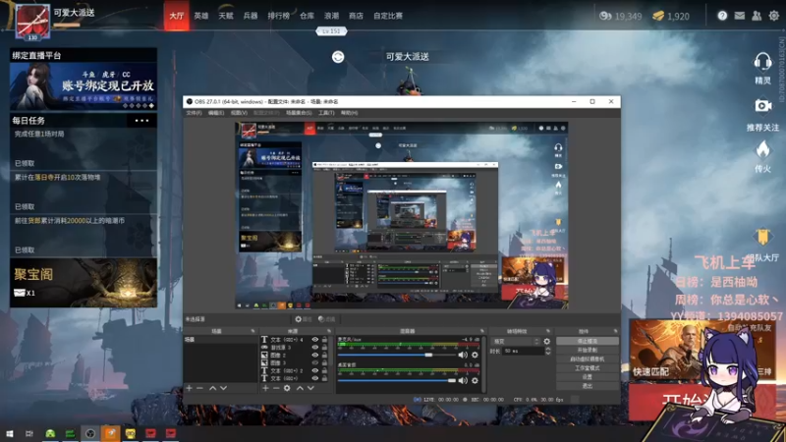Move source down with arrow in 来源 panel

pos(310,388)
